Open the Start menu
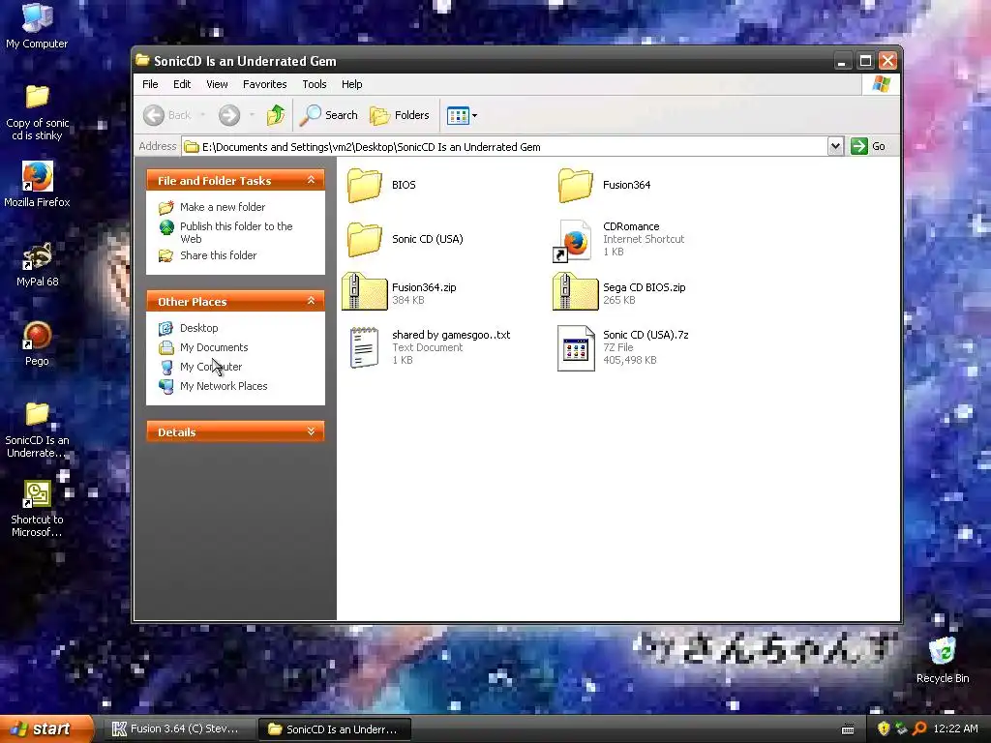 click(x=46, y=728)
